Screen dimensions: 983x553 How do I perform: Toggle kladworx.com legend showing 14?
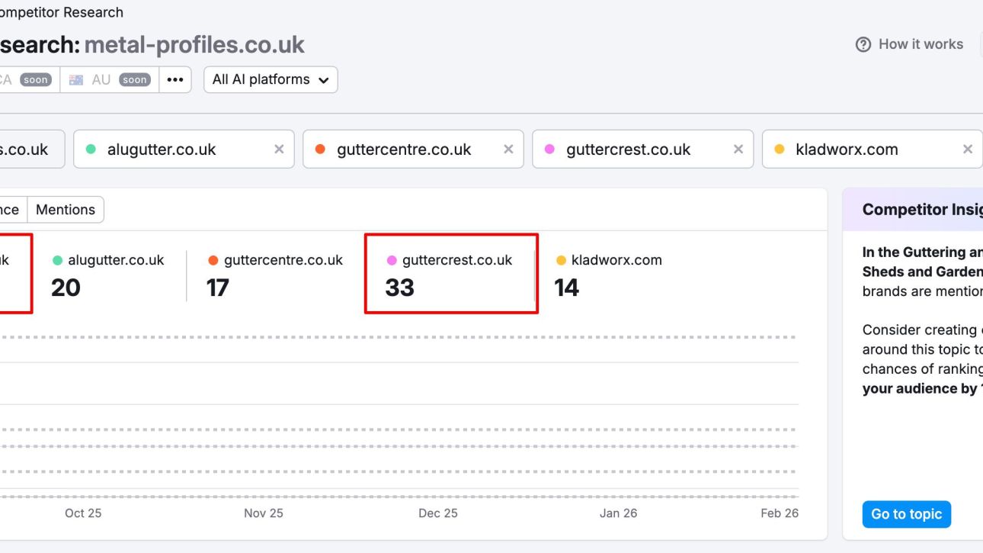pos(609,260)
